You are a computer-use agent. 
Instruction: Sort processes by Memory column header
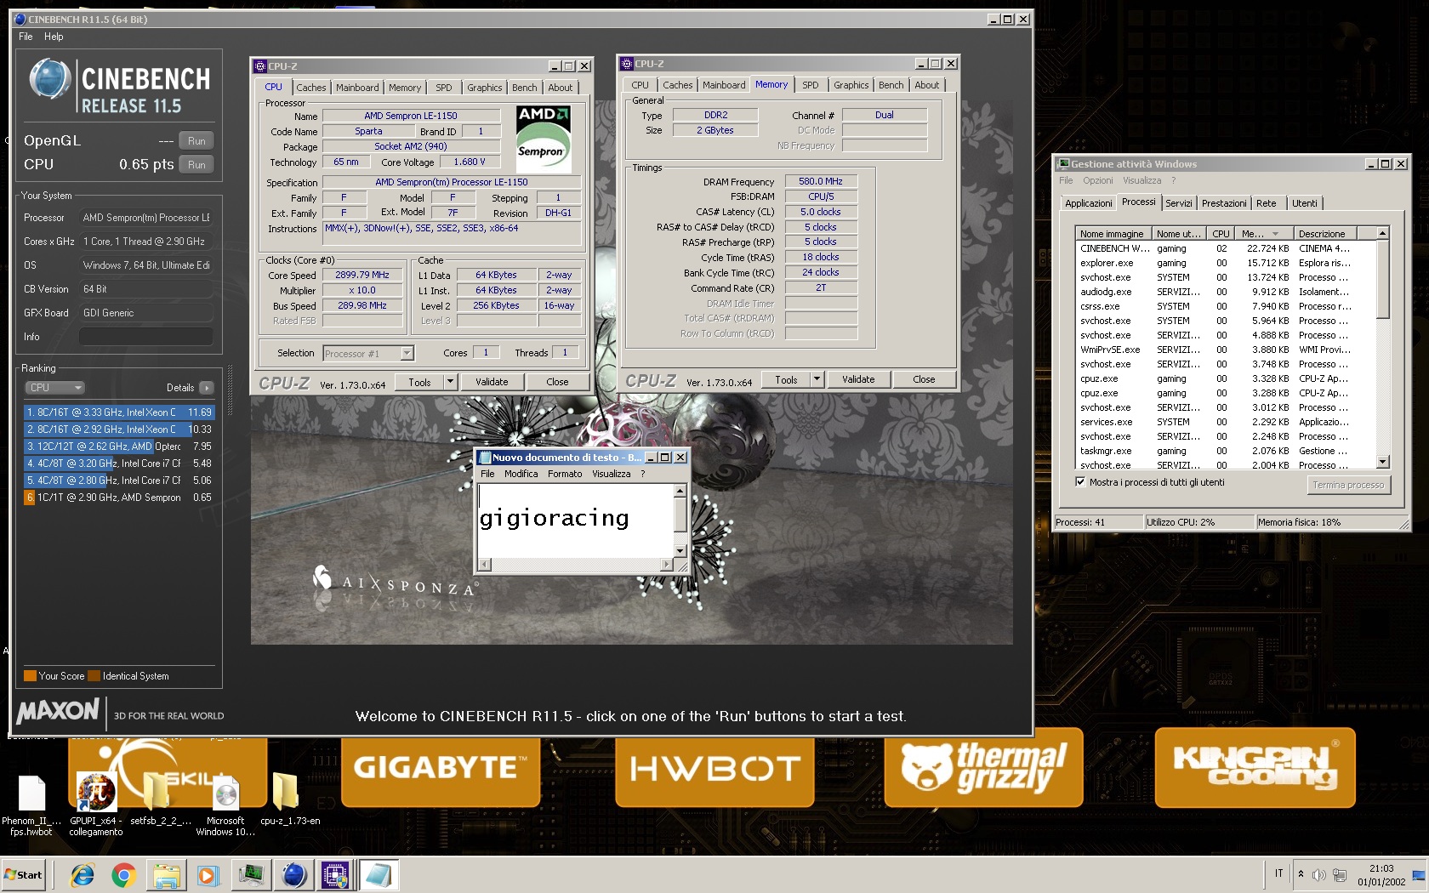click(x=1262, y=234)
